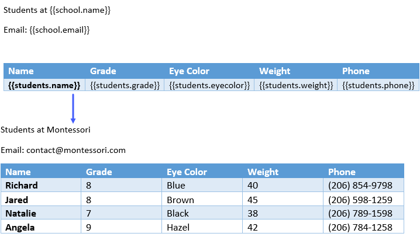The height and width of the screenshot is (237, 420).
Task: Click the {{school.name}} placeholder text
Action: click(x=80, y=10)
